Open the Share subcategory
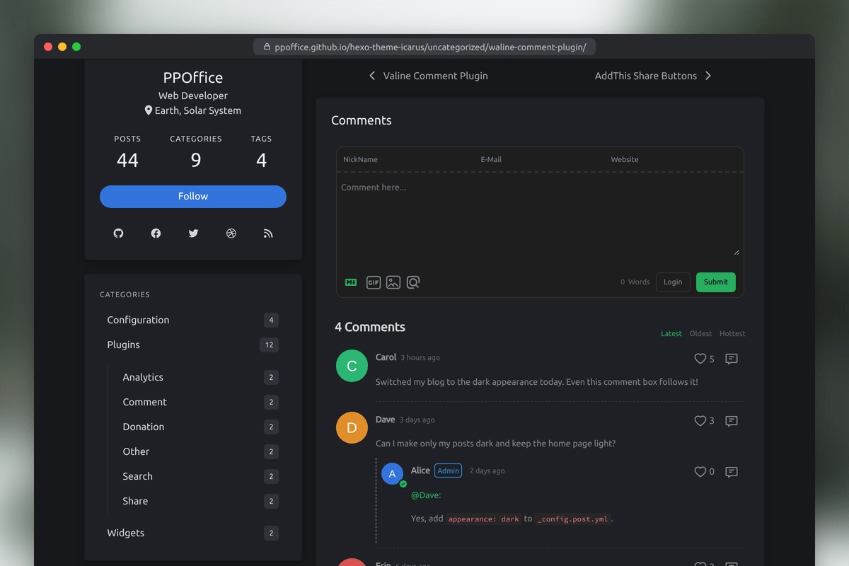The image size is (849, 566). tap(201, 502)
